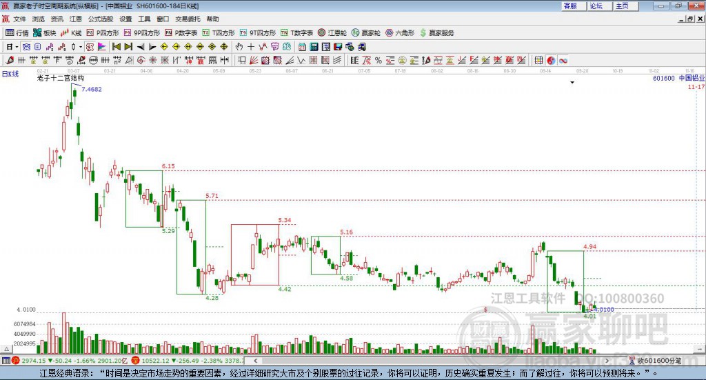
Task: Select the percent sign drawing tool
Action: (x=379, y=60)
